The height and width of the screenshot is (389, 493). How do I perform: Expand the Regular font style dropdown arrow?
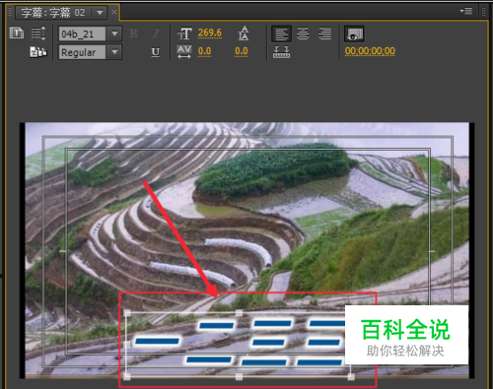[114, 52]
